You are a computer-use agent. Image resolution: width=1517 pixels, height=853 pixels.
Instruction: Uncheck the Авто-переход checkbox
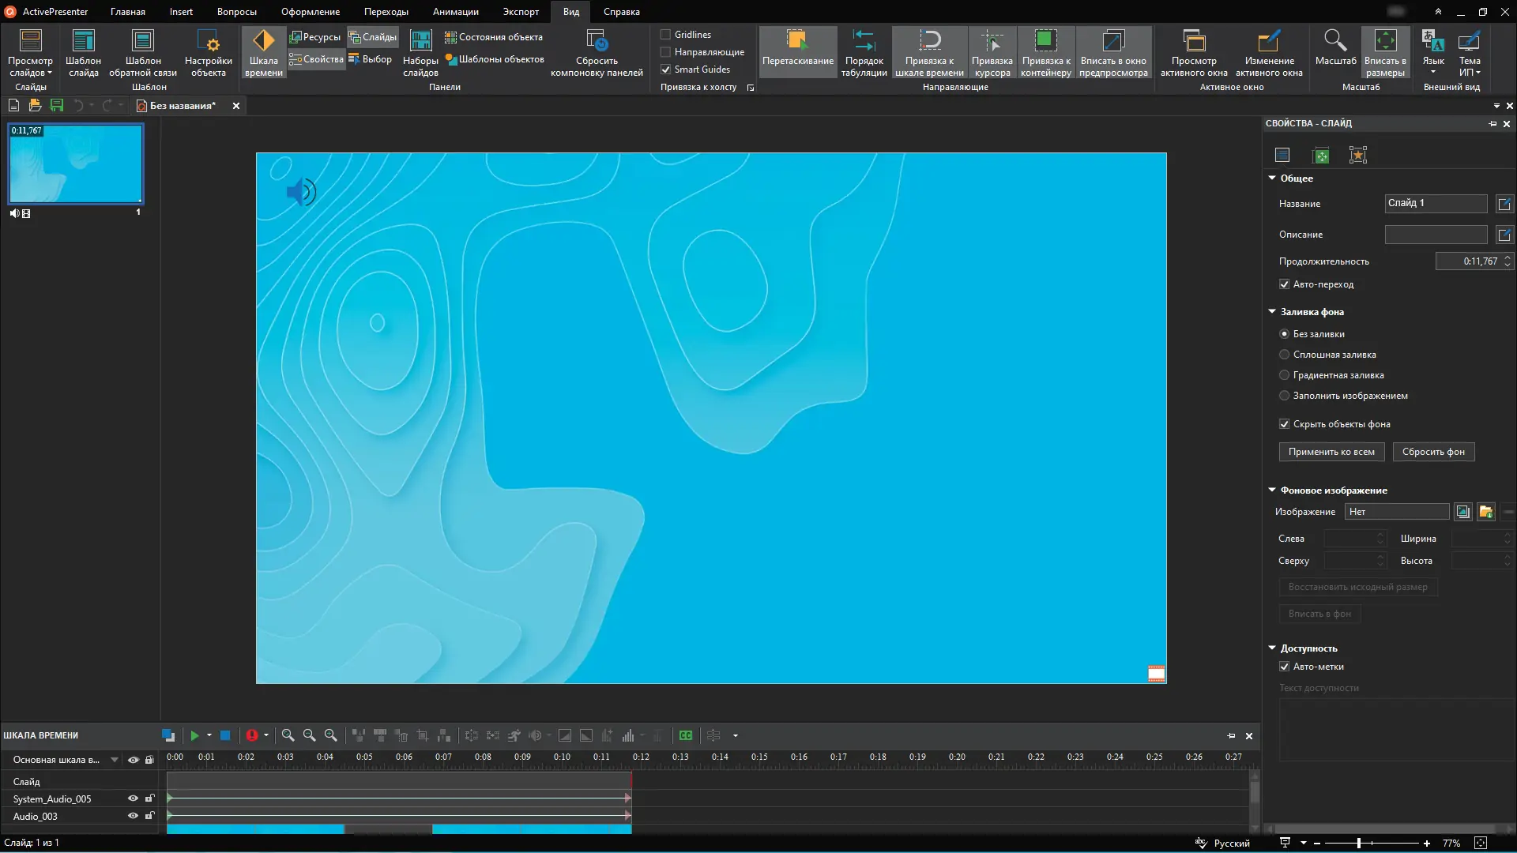[x=1285, y=284]
